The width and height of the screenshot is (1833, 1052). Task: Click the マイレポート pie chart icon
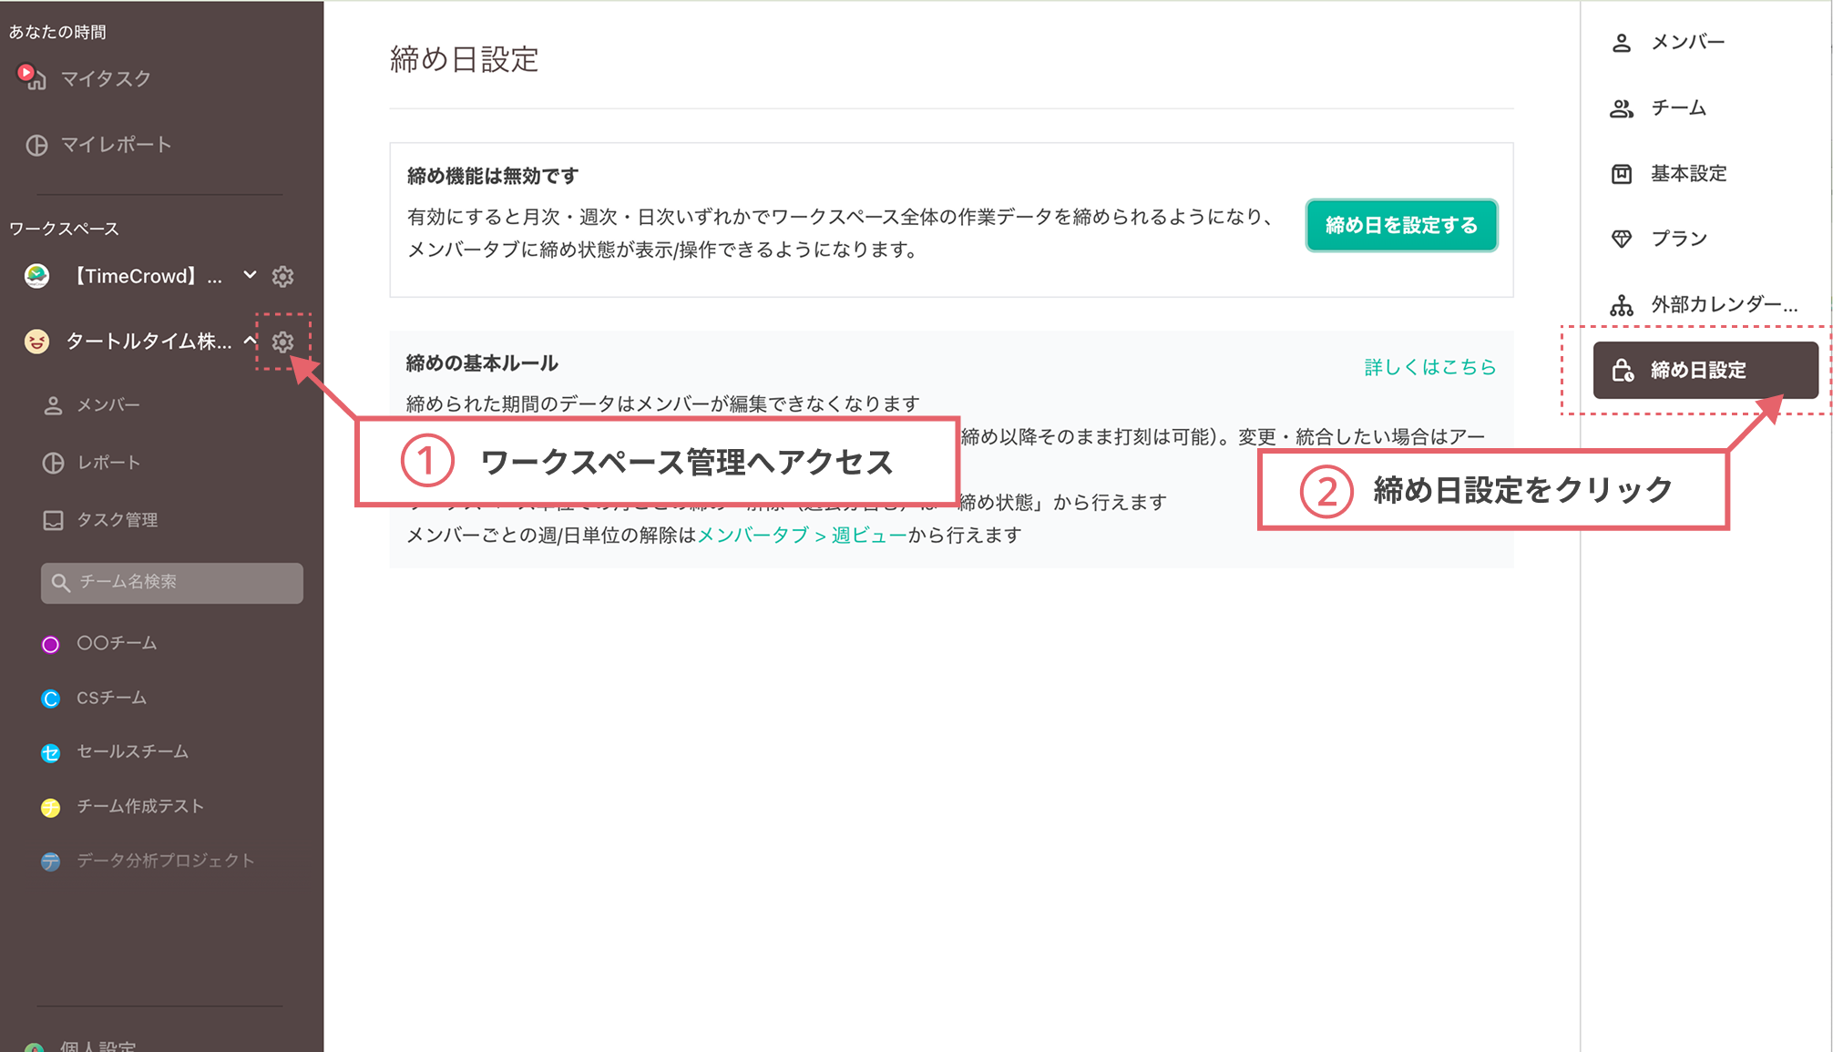point(36,146)
